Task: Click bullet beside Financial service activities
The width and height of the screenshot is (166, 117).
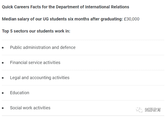Action: point(3,63)
